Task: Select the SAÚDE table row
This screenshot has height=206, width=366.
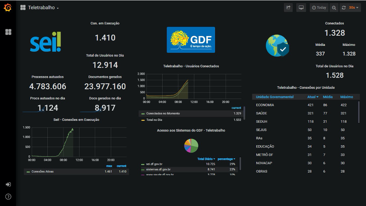Action: tap(305, 113)
